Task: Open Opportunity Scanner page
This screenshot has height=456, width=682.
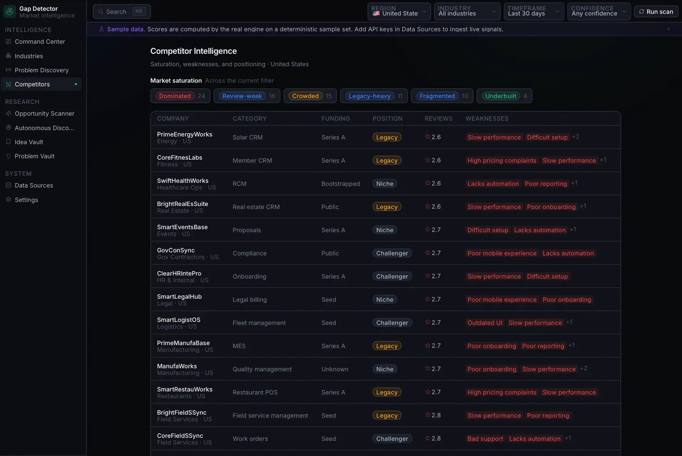Action: pyautogui.click(x=41, y=114)
